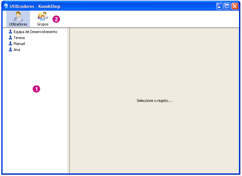Maximize the Utilizadores window
Viewport: 242px width, 176px height.
(227, 6)
